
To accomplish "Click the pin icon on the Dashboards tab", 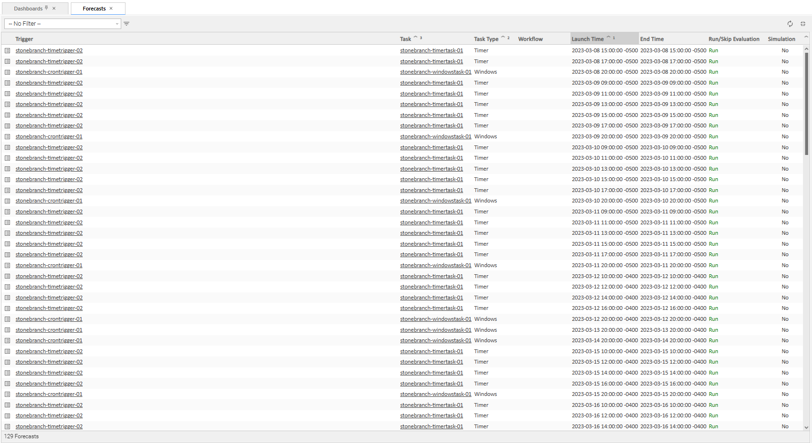I will 46,8.
